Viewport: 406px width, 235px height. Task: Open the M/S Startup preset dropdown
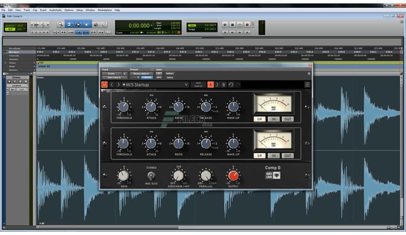[186, 84]
